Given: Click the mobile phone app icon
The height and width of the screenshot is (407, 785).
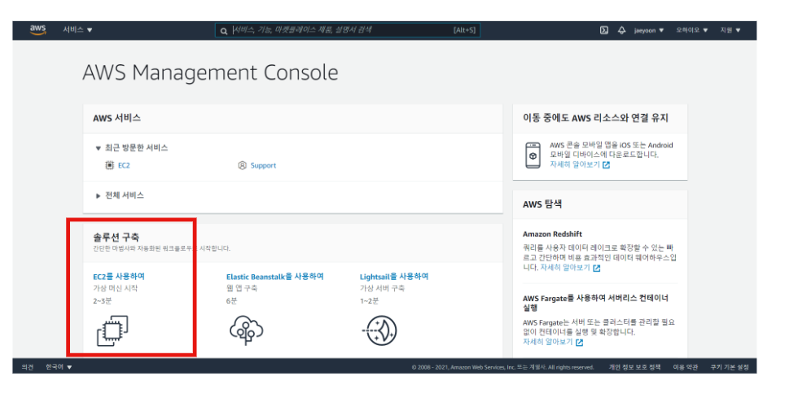Looking at the screenshot, I should tap(533, 155).
